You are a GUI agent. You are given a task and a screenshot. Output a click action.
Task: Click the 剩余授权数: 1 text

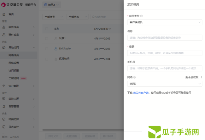(194, 77)
